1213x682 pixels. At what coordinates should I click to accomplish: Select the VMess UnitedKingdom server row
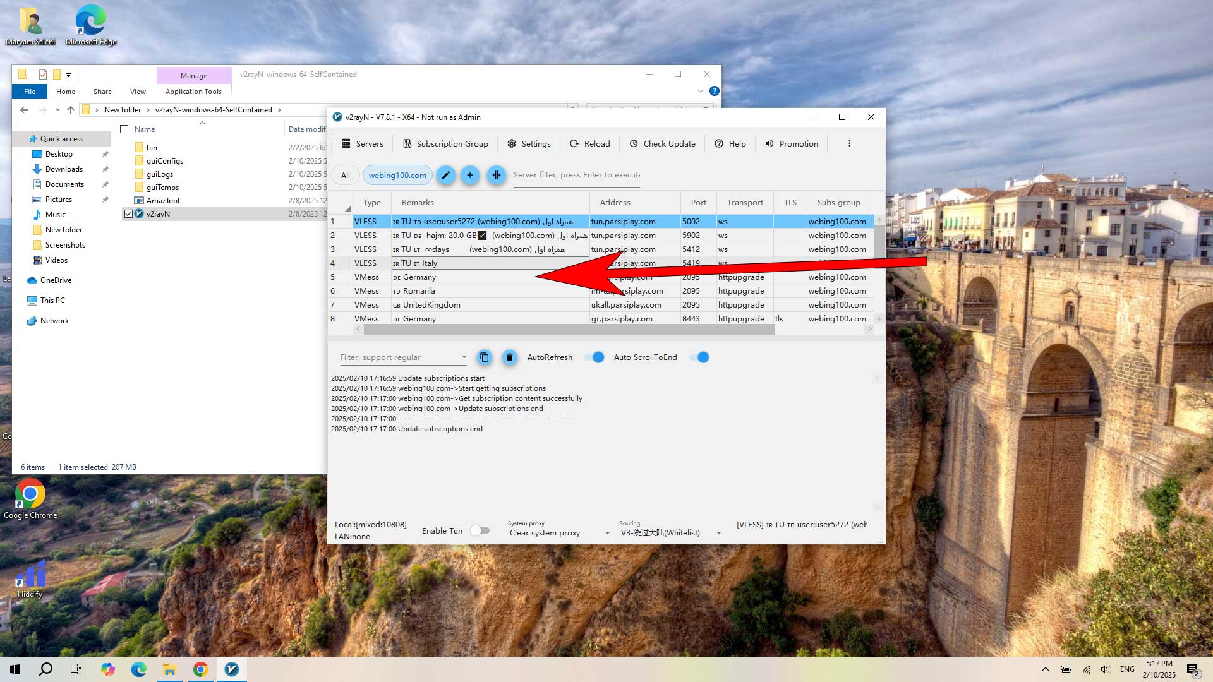tap(600, 305)
